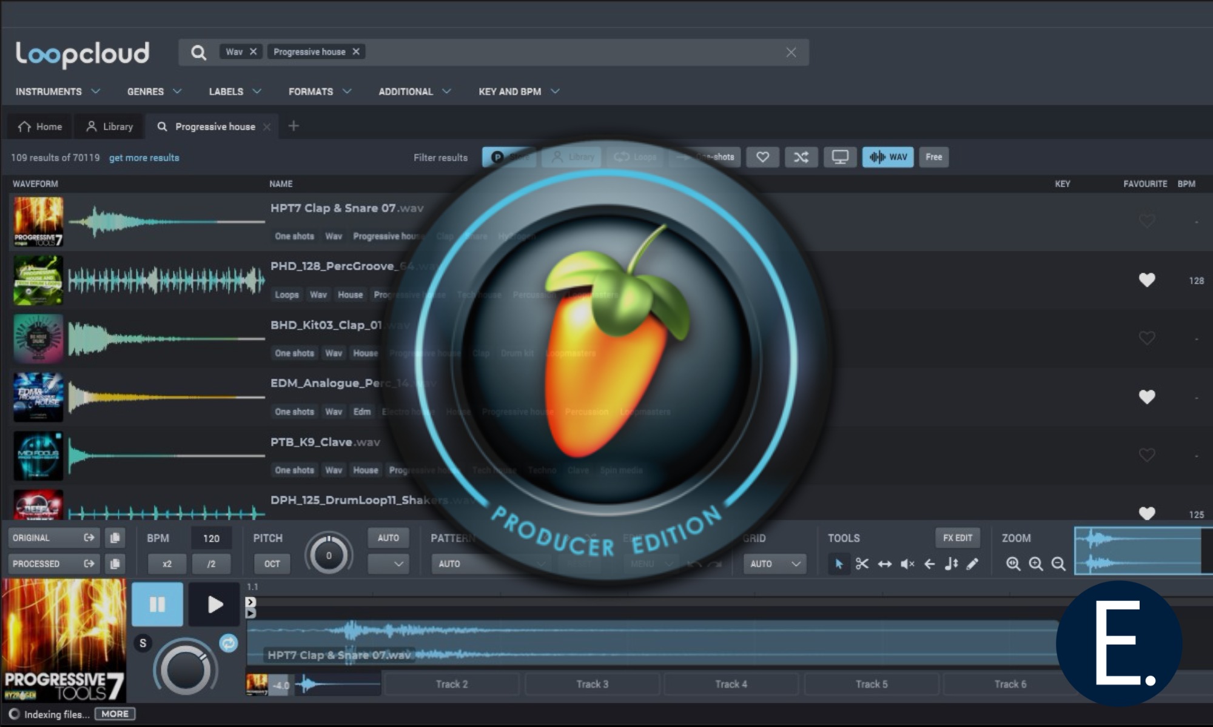
Task: Zoom out of the editor
Action: [x=1058, y=564]
